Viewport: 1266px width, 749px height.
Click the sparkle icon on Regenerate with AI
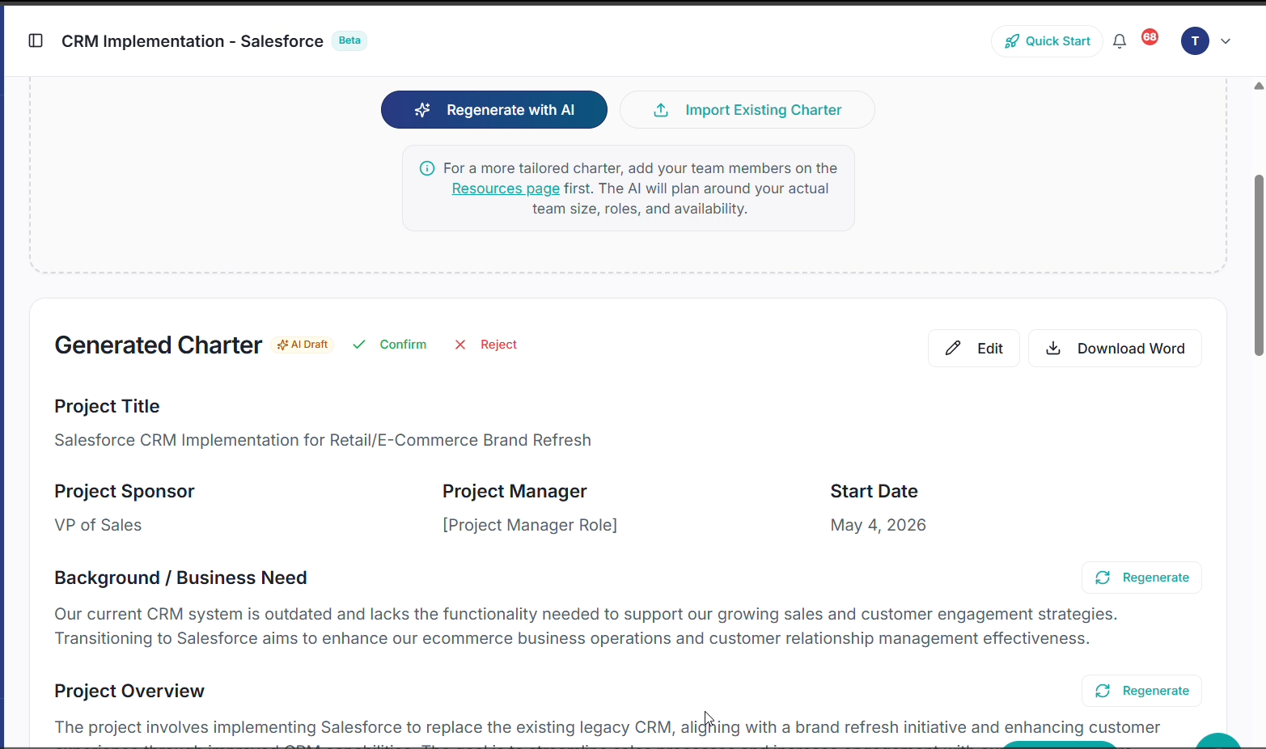pyautogui.click(x=422, y=109)
